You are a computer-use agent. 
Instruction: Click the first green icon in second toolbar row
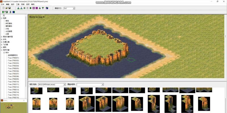point(3,12)
